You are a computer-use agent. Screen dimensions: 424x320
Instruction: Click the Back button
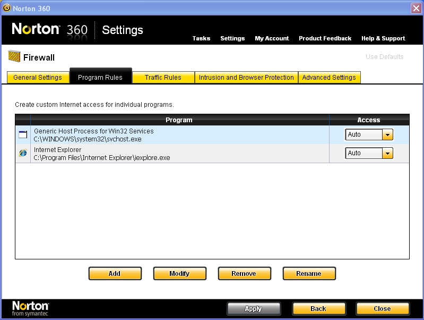pyautogui.click(x=319, y=309)
